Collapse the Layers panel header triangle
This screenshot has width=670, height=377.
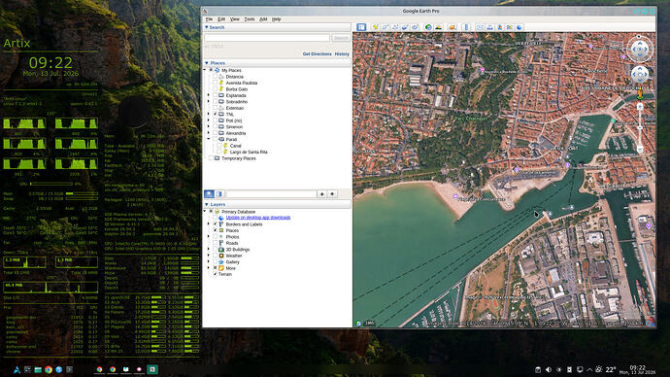click(x=207, y=205)
